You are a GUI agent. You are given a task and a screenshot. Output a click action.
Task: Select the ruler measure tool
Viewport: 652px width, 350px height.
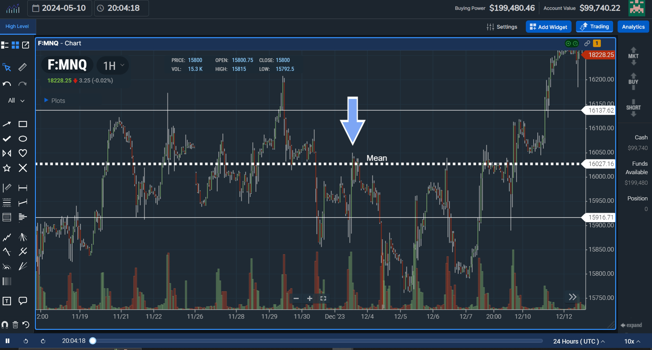23,67
